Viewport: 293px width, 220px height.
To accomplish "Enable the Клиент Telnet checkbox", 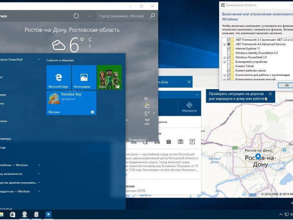I will coord(229,66).
